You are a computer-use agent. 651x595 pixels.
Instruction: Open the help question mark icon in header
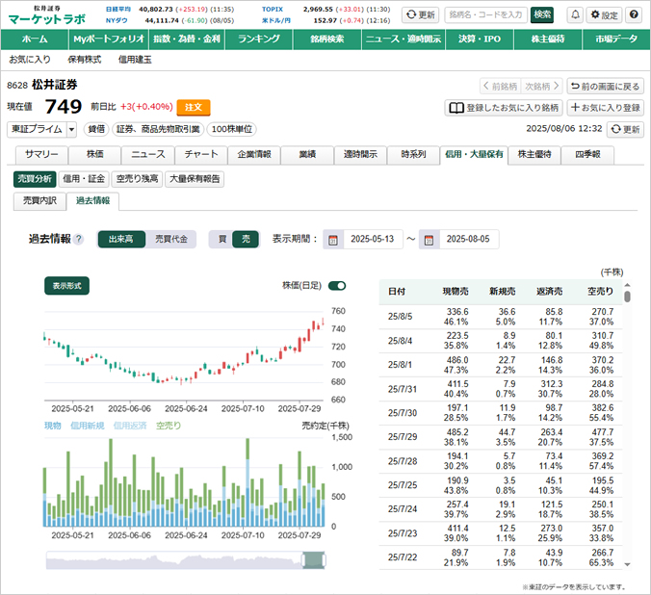[634, 15]
